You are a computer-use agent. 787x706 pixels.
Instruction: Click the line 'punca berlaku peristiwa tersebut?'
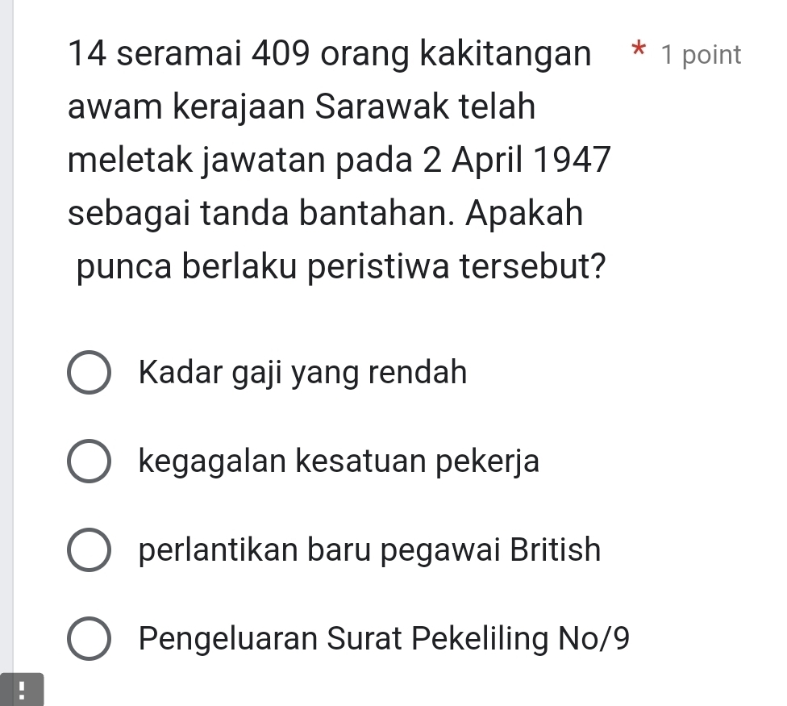pyautogui.click(x=342, y=267)
